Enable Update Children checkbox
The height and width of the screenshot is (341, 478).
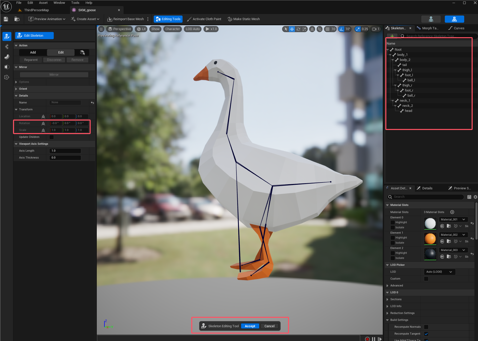pyautogui.click(x=52, y=137)
